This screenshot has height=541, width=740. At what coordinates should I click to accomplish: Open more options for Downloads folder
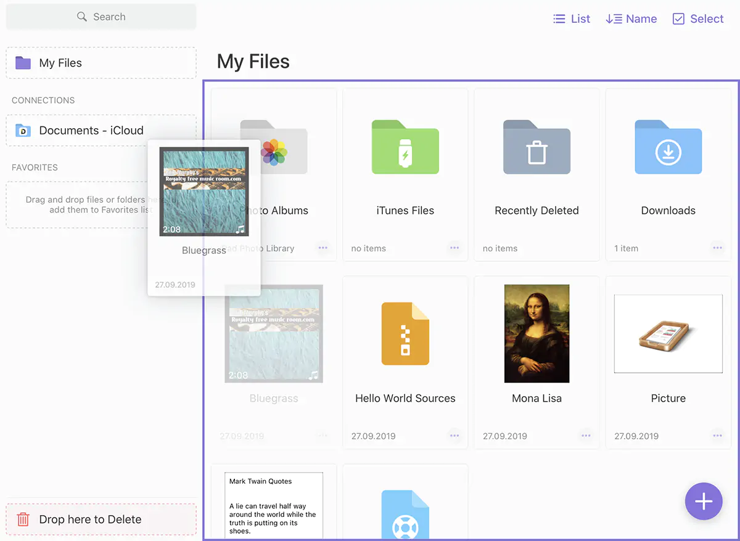click(x=717, y=248)
